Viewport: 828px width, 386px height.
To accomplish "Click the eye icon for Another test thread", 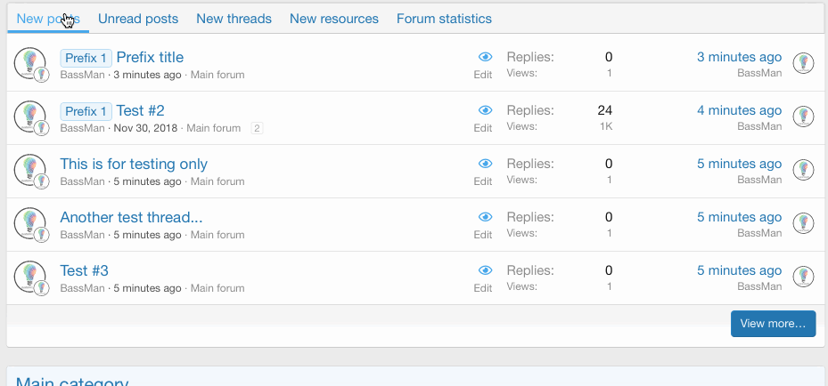I will 485,217.
